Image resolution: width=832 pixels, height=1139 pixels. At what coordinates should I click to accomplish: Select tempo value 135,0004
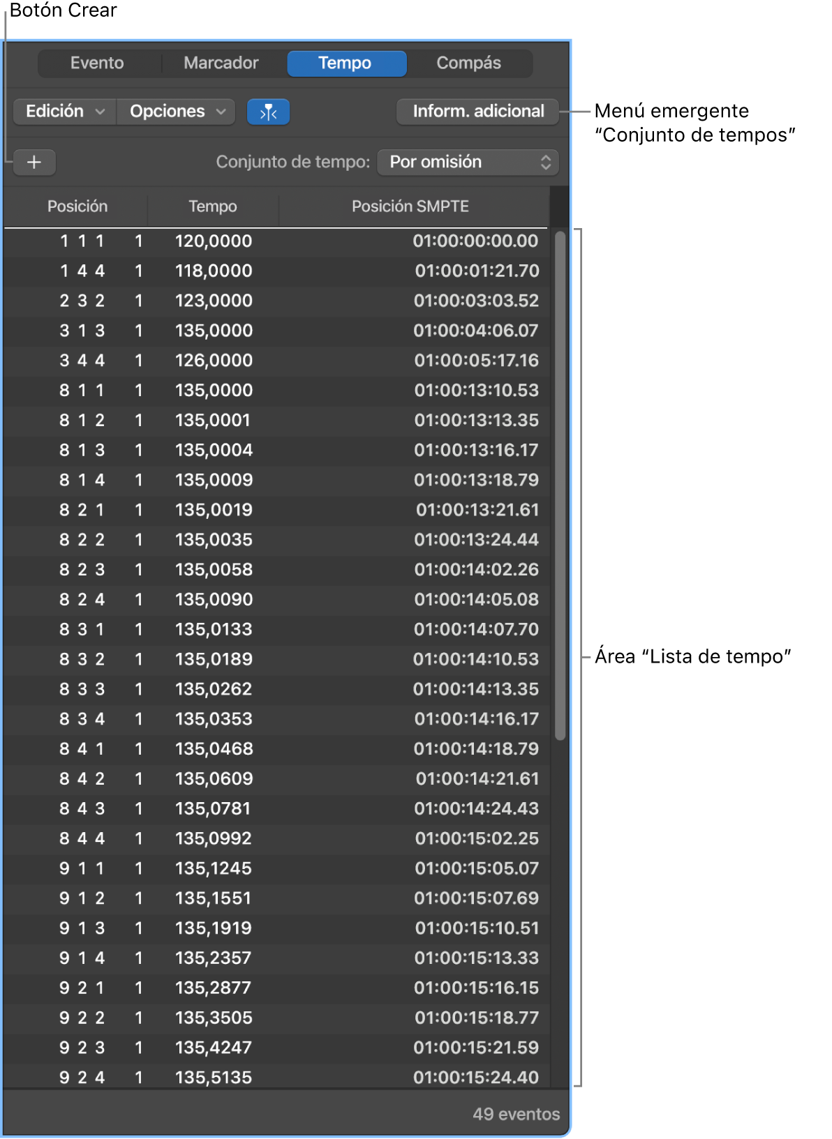coord(214,451)
